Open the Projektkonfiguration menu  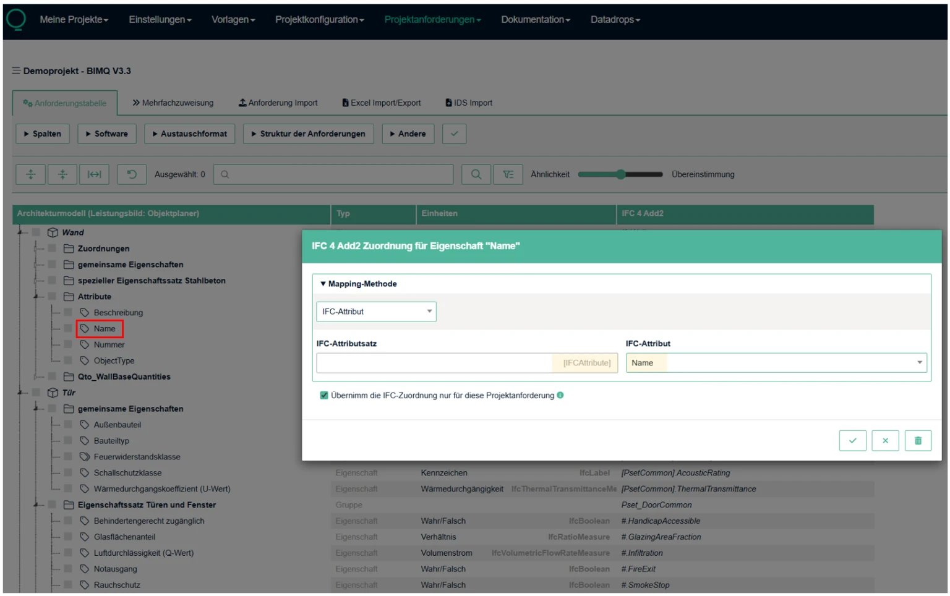(x=319, y=20)
